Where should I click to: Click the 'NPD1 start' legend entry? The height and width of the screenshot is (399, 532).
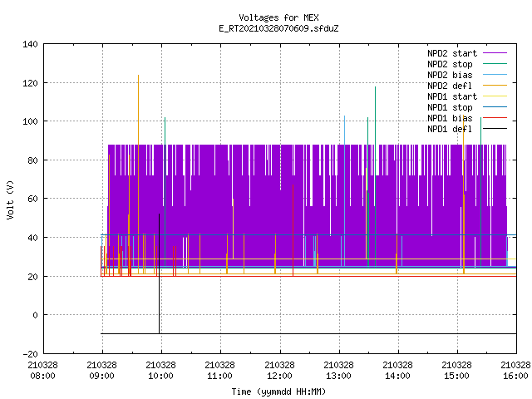coord(452,96)
